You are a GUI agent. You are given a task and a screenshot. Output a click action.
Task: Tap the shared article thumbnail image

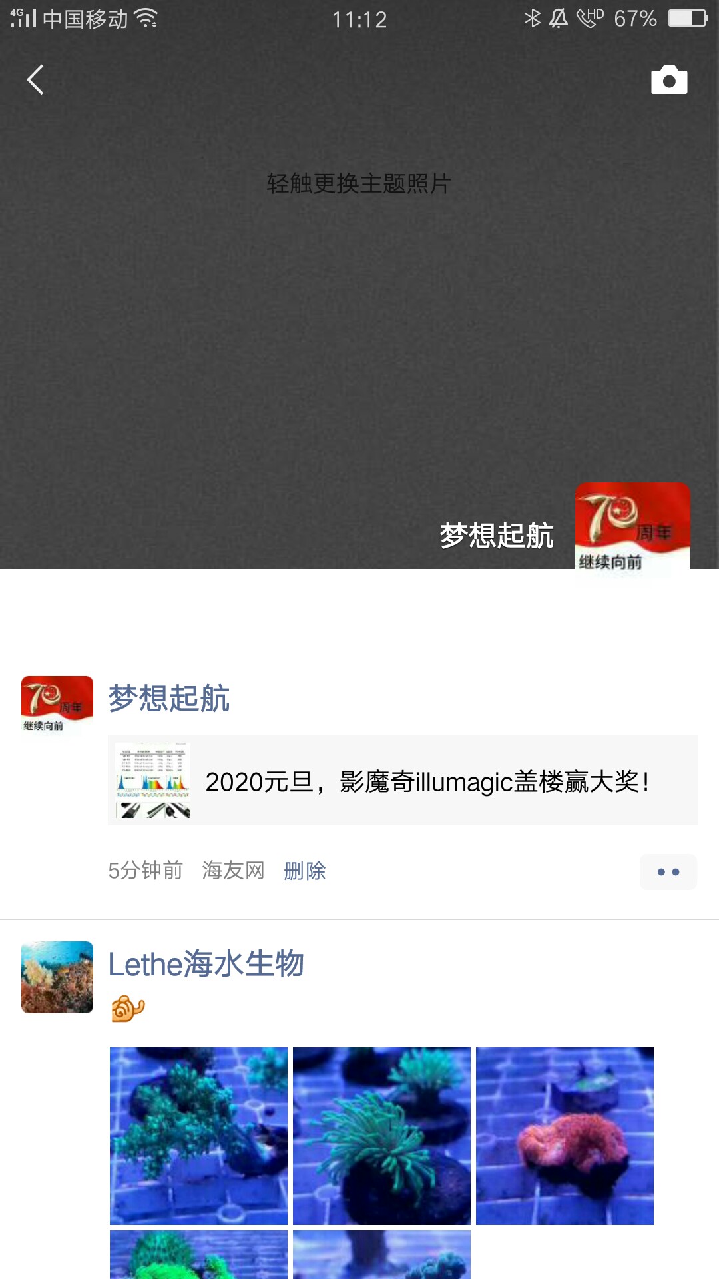click(x=153, y=781)
